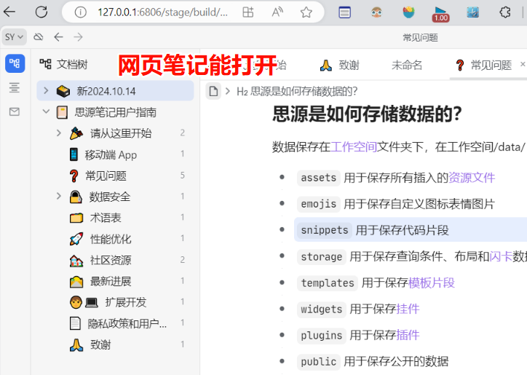Click the envelope icon of 最新进展

[76, 282]
